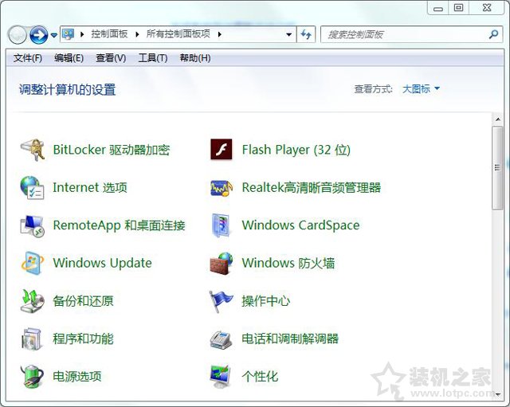Image resolution: width=510 pixels, height=407 pixels.
Task: Click the refresh button beside address bar
Action: point(306,34)
